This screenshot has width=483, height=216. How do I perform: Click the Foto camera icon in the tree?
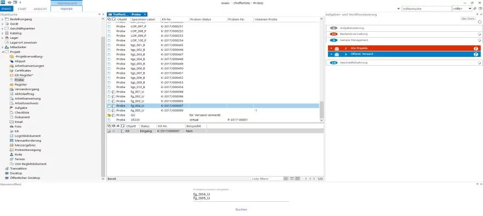click(12, 126)
